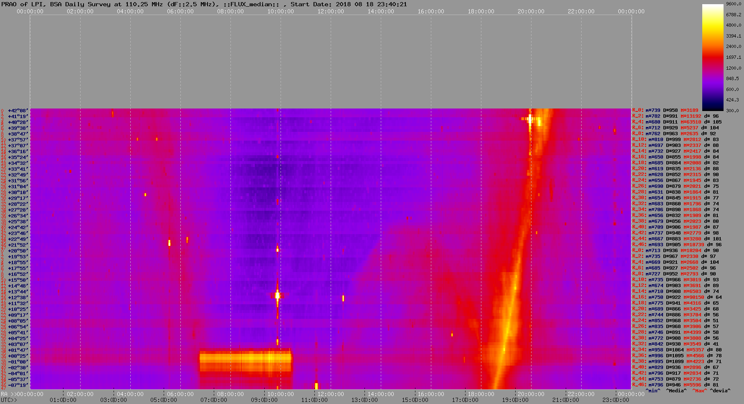Click the stats row with M=90150
This screenshot has width=744, height=404.
coord(677,297)
